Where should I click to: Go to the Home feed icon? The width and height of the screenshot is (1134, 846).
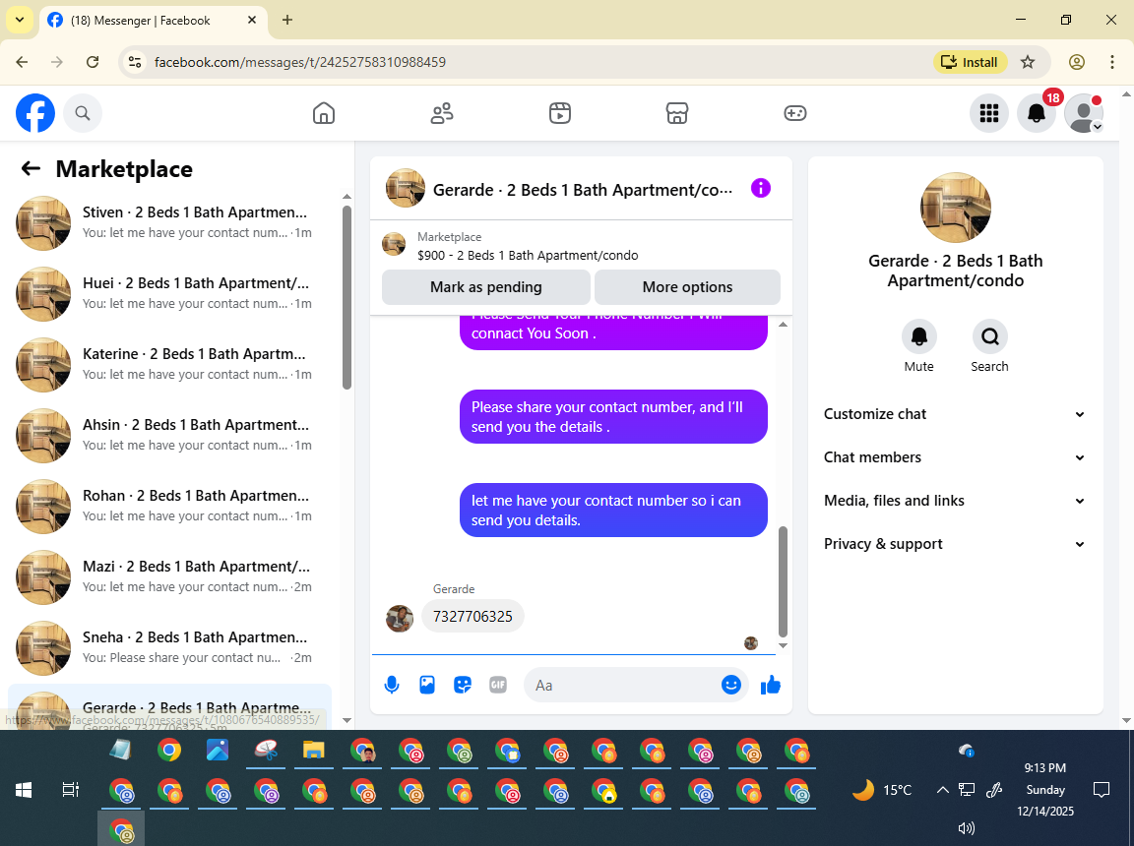tap(323, 113)
